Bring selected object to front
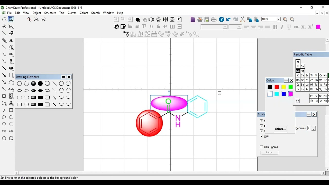 tap(137, 19)
